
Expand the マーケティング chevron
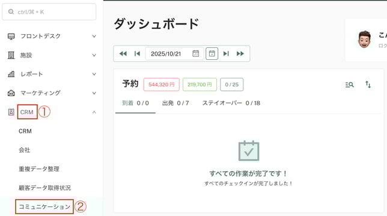[x=94, y=93]
